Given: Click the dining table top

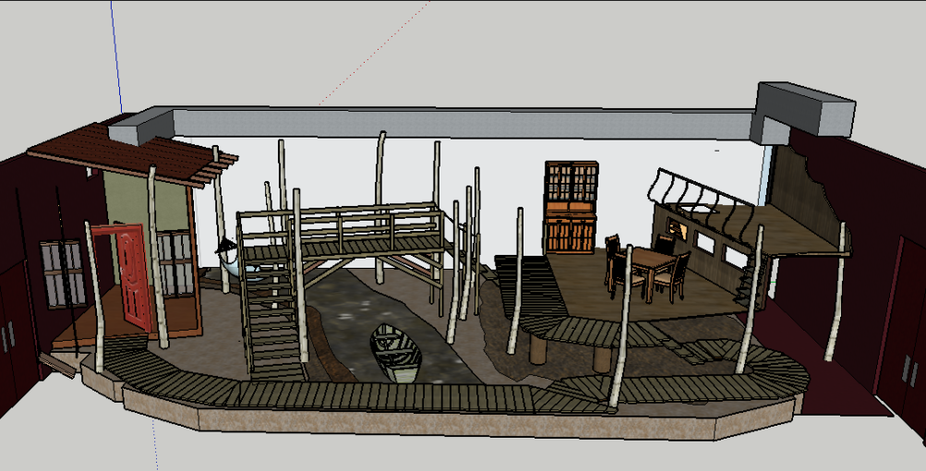Looking at the screenshot, I should tap(645, 259).
